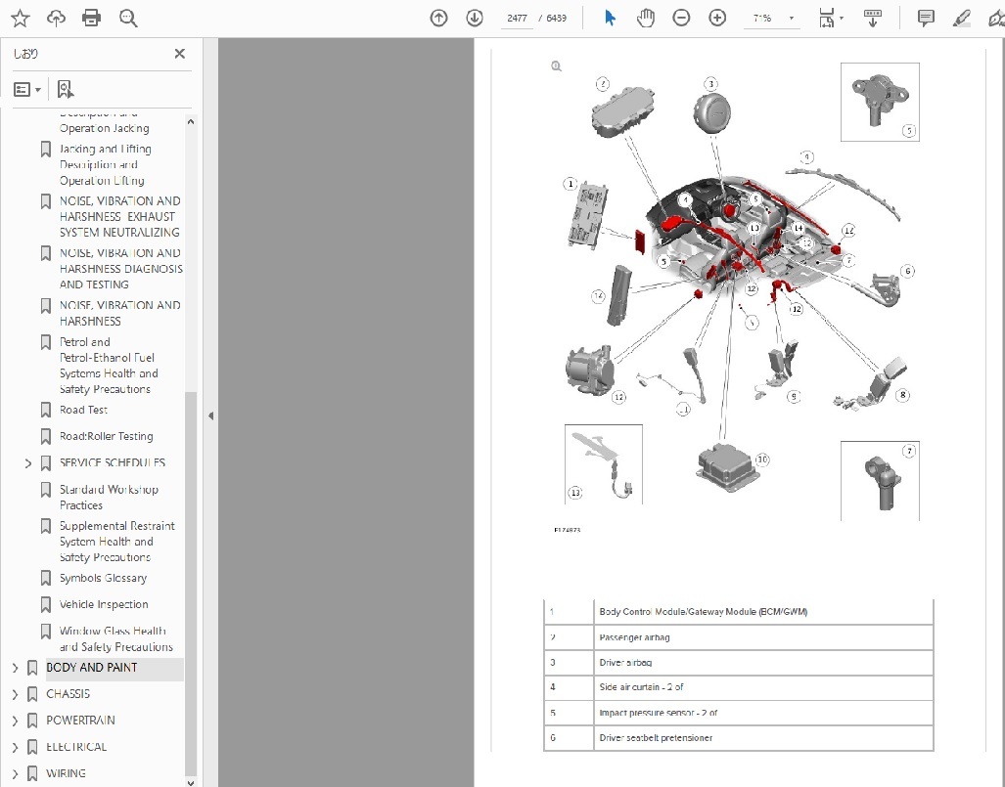Open the Window Glass Health and Safety bookmark

click(x=116, y=638)
